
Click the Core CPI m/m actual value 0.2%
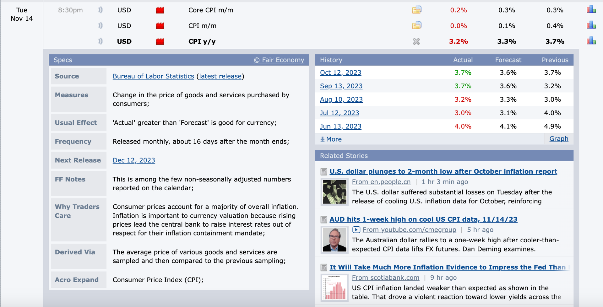click(x=458, y=10)
